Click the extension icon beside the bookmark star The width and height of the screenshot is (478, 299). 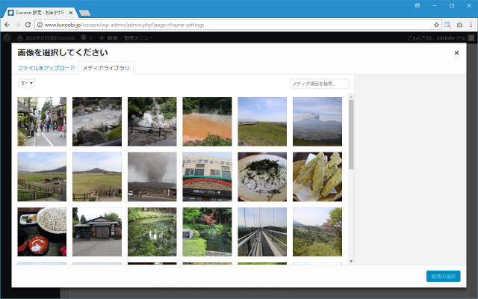pos(447,25)
